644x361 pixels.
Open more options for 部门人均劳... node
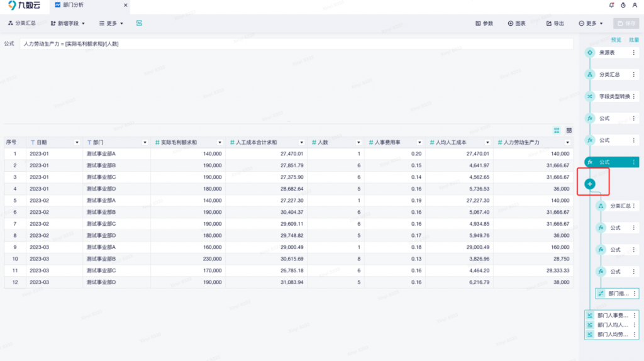[635, 335]
